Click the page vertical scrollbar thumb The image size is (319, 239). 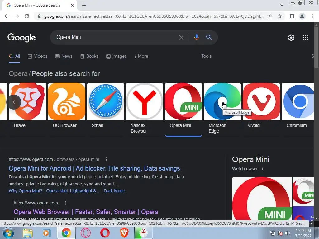pyautogui.click(x=316, y=47)
